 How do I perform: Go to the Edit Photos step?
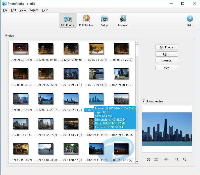pyautogui.click(x=86, y=21)
